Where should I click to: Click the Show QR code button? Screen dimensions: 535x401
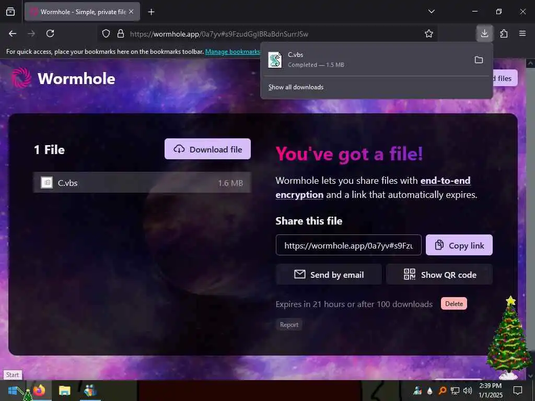pos(439,275)
